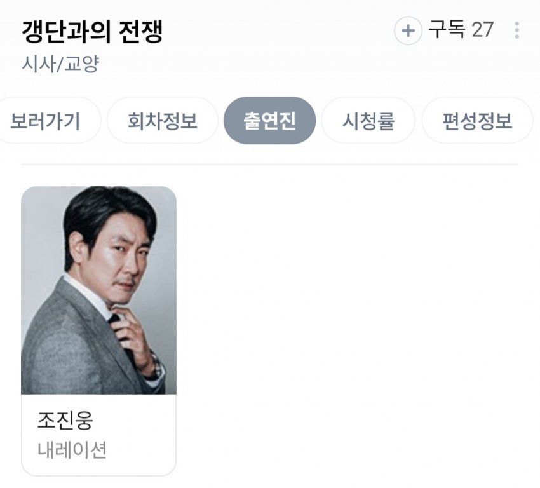Open 조진웅's cast photo thumbnail
This screenshot has width=540, height=488.
[x=99, y=290]
